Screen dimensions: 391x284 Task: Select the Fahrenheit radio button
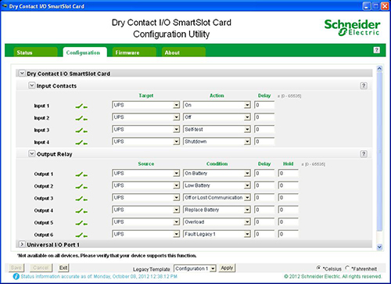tap(347, 268)
